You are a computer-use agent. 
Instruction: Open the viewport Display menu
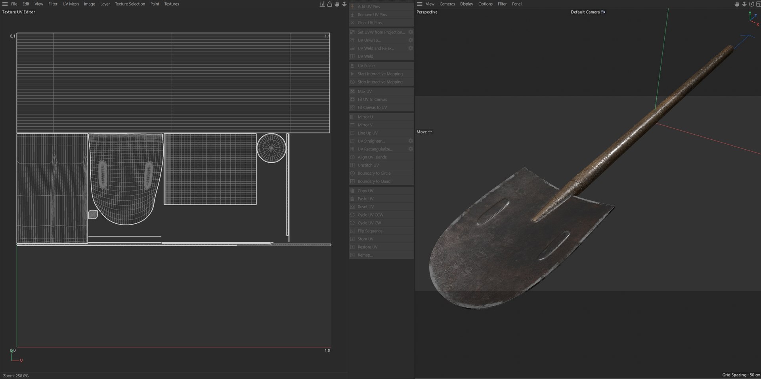[x=467, y=4]
